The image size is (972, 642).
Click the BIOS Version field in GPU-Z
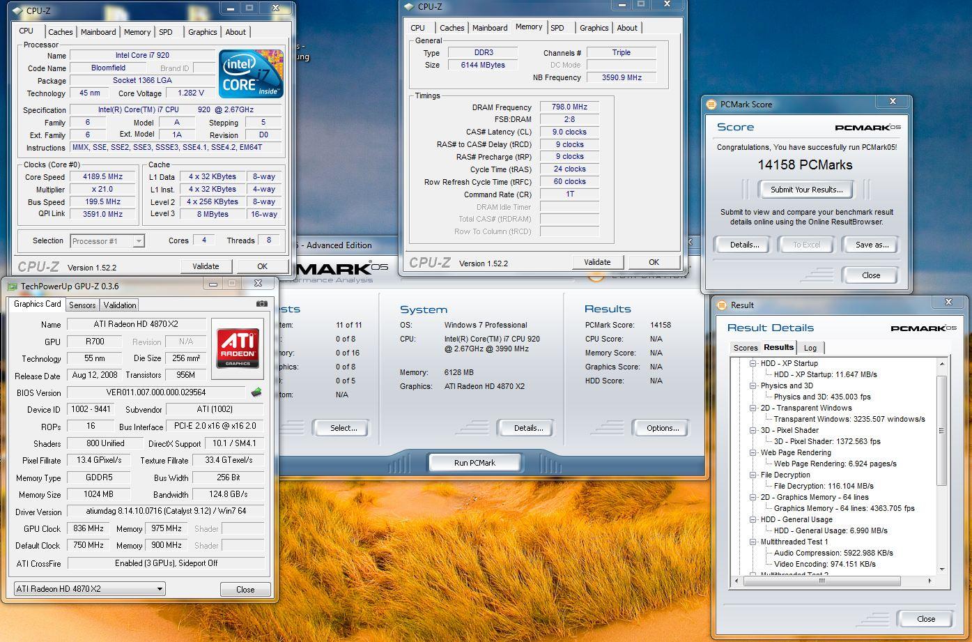tap(155, 392)
